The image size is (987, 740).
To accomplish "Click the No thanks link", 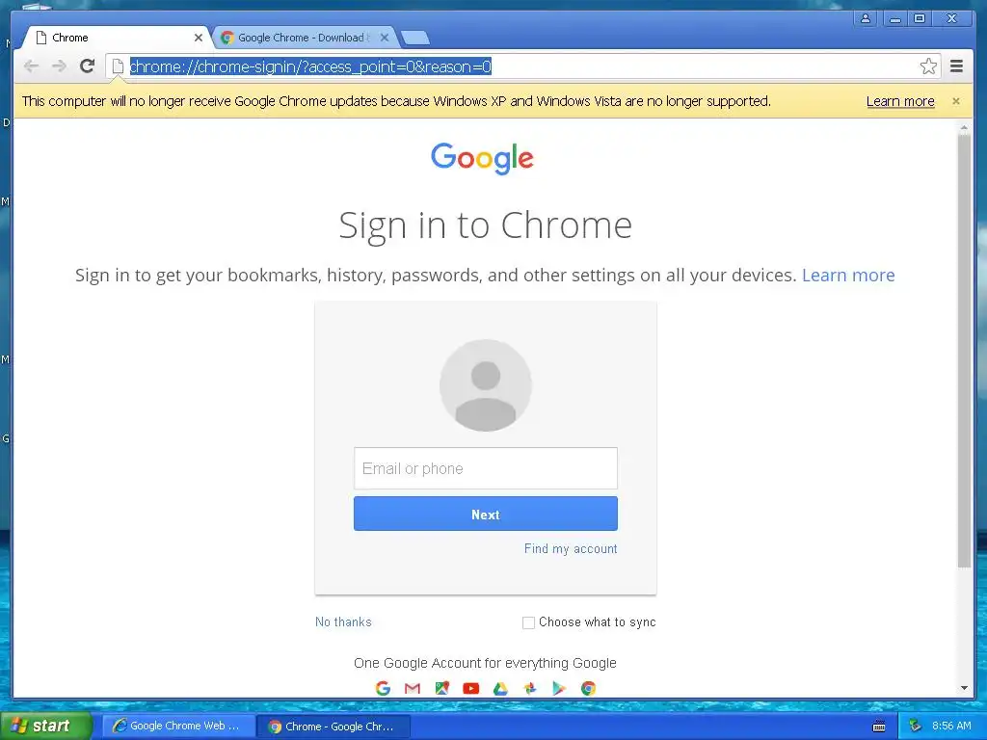I will (343, 621).
